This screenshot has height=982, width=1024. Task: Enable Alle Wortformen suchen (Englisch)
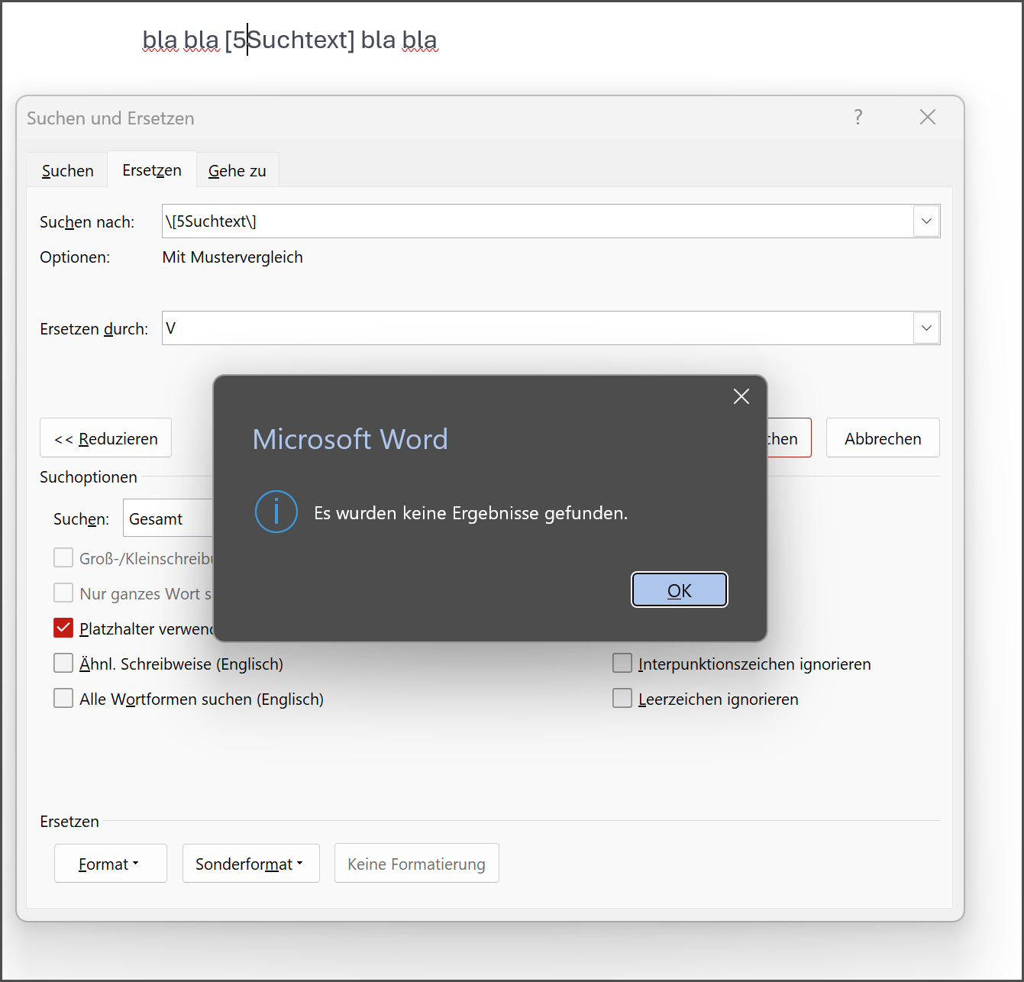click(63, 699)
